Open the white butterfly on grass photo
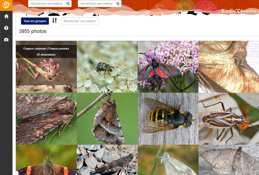Viewport: 259px width, 175px height. tap(168, 160)
